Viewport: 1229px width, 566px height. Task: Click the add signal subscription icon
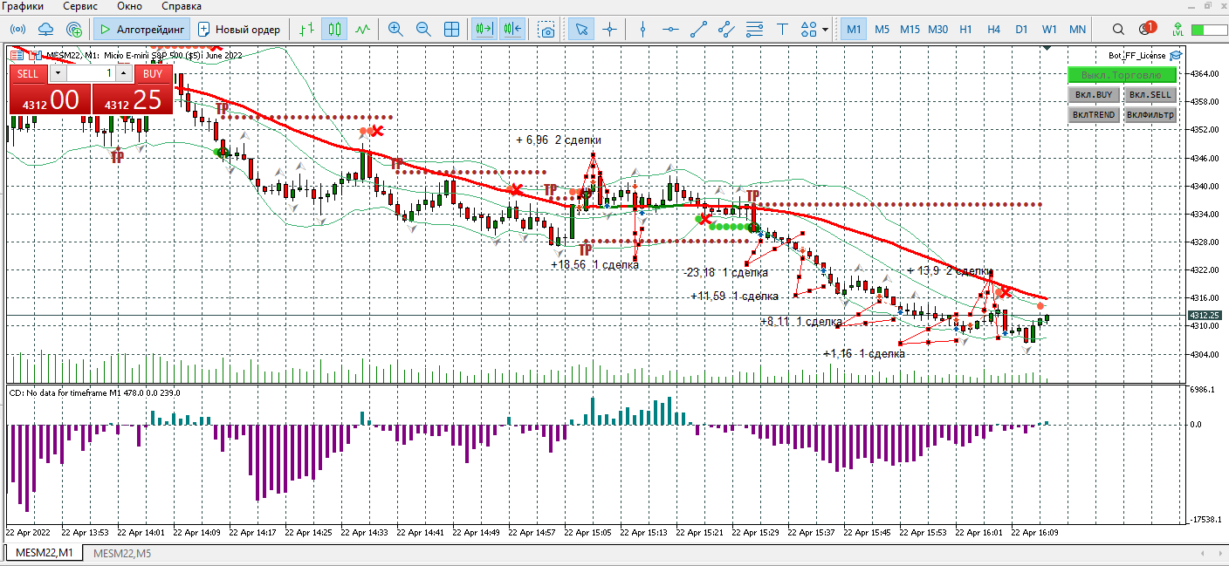[74, 29]
